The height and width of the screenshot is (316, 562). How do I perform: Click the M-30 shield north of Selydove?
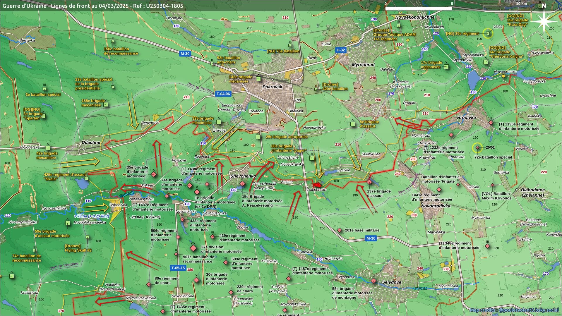coord(371,238)
